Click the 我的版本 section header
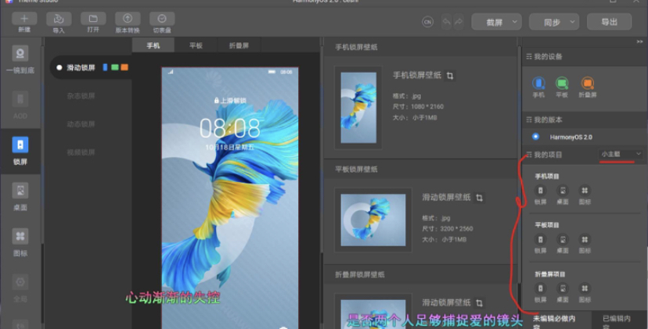648x329 pixels. 584,120
